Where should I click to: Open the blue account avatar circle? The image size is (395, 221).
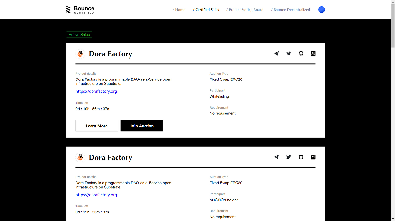point(322,10)
